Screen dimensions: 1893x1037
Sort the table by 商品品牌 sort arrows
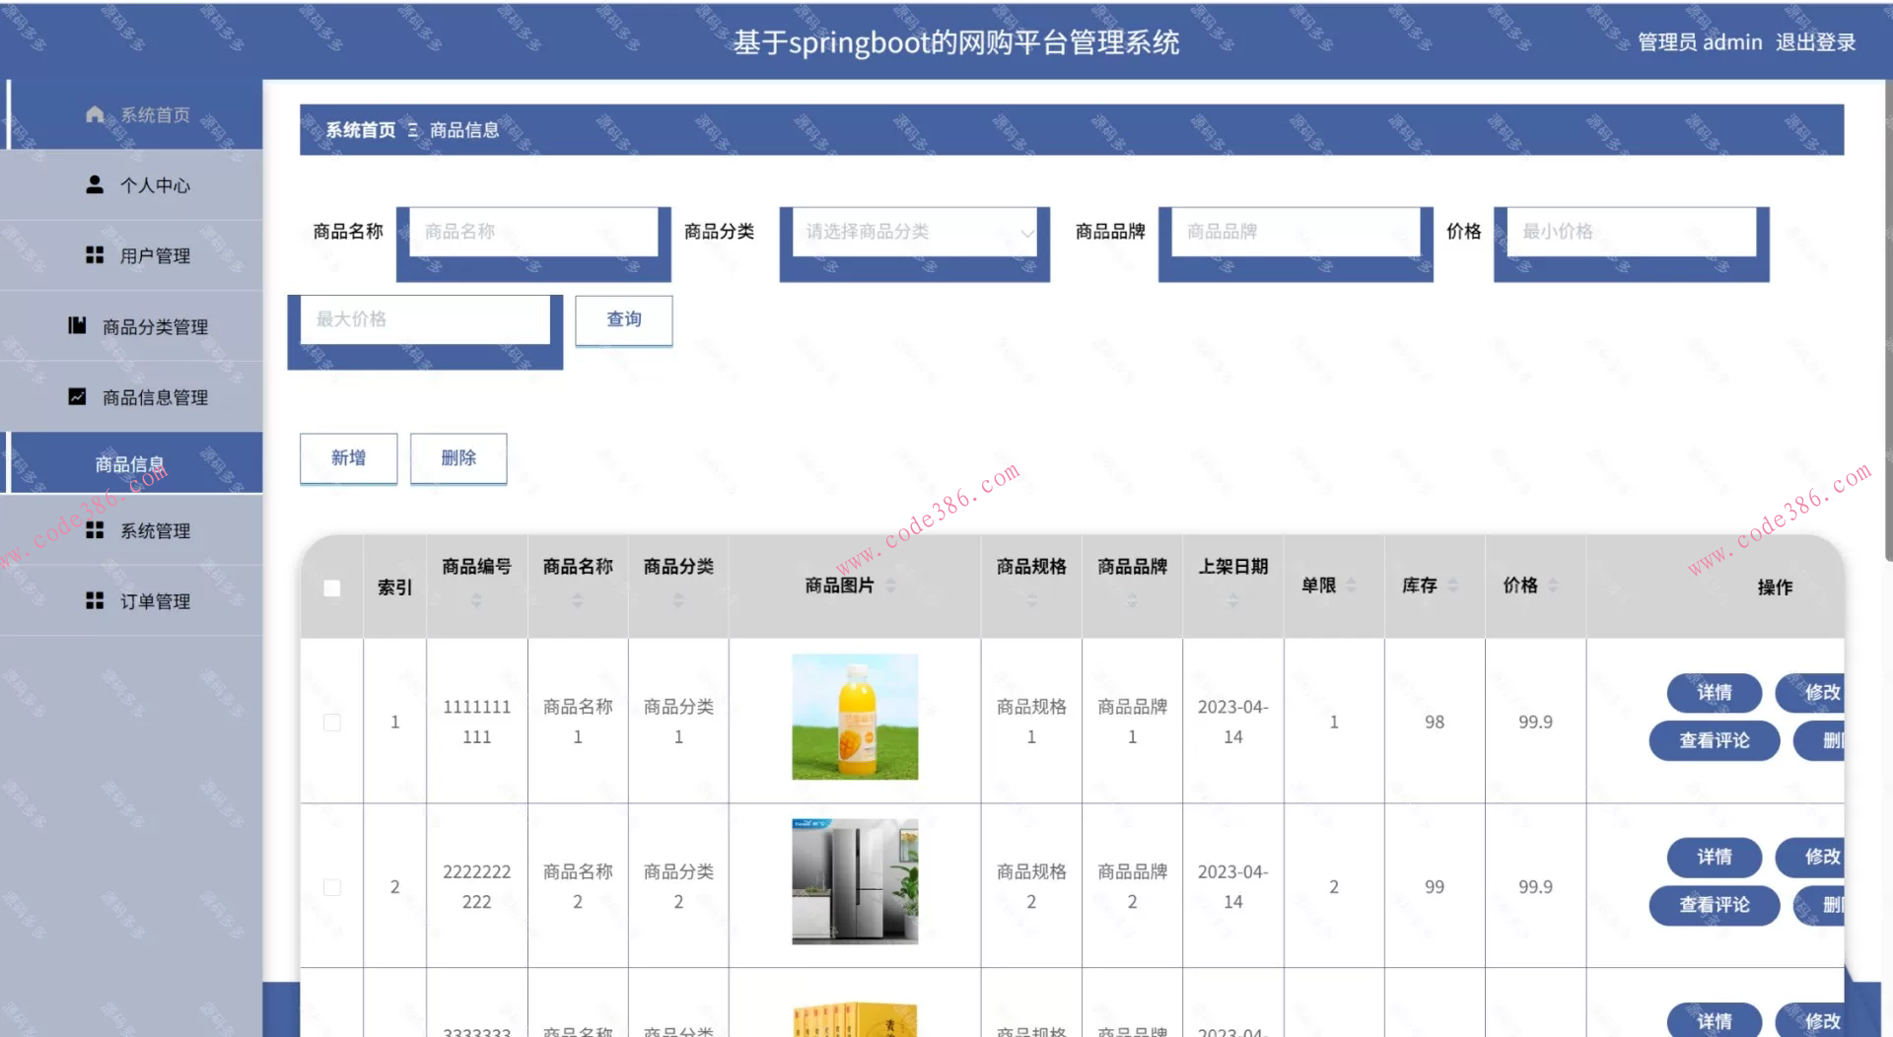pos(1132,600)
